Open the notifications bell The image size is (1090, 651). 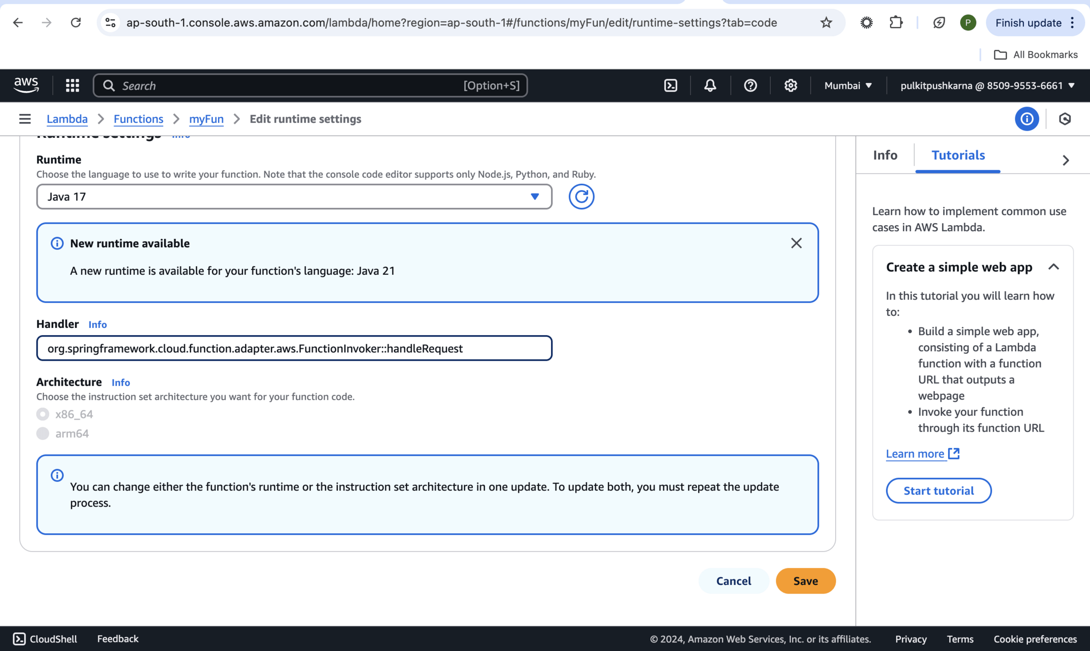[710, 85]
